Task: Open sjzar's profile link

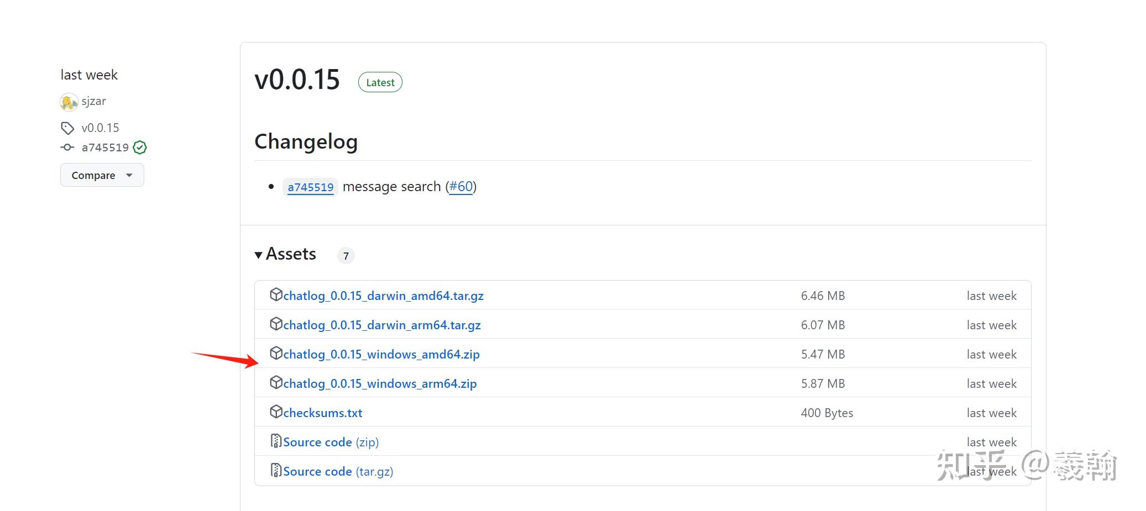Action: (93, 101)
